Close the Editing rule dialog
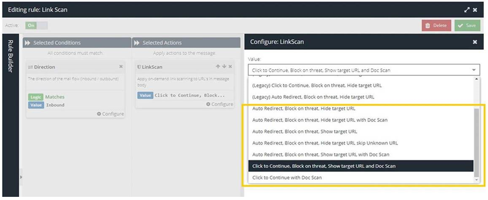 point(475,10)
